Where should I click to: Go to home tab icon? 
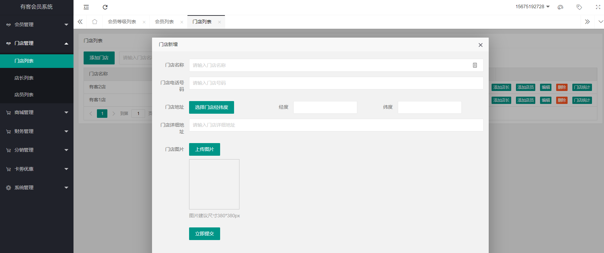pyautogui.click(x=94, y=22)
